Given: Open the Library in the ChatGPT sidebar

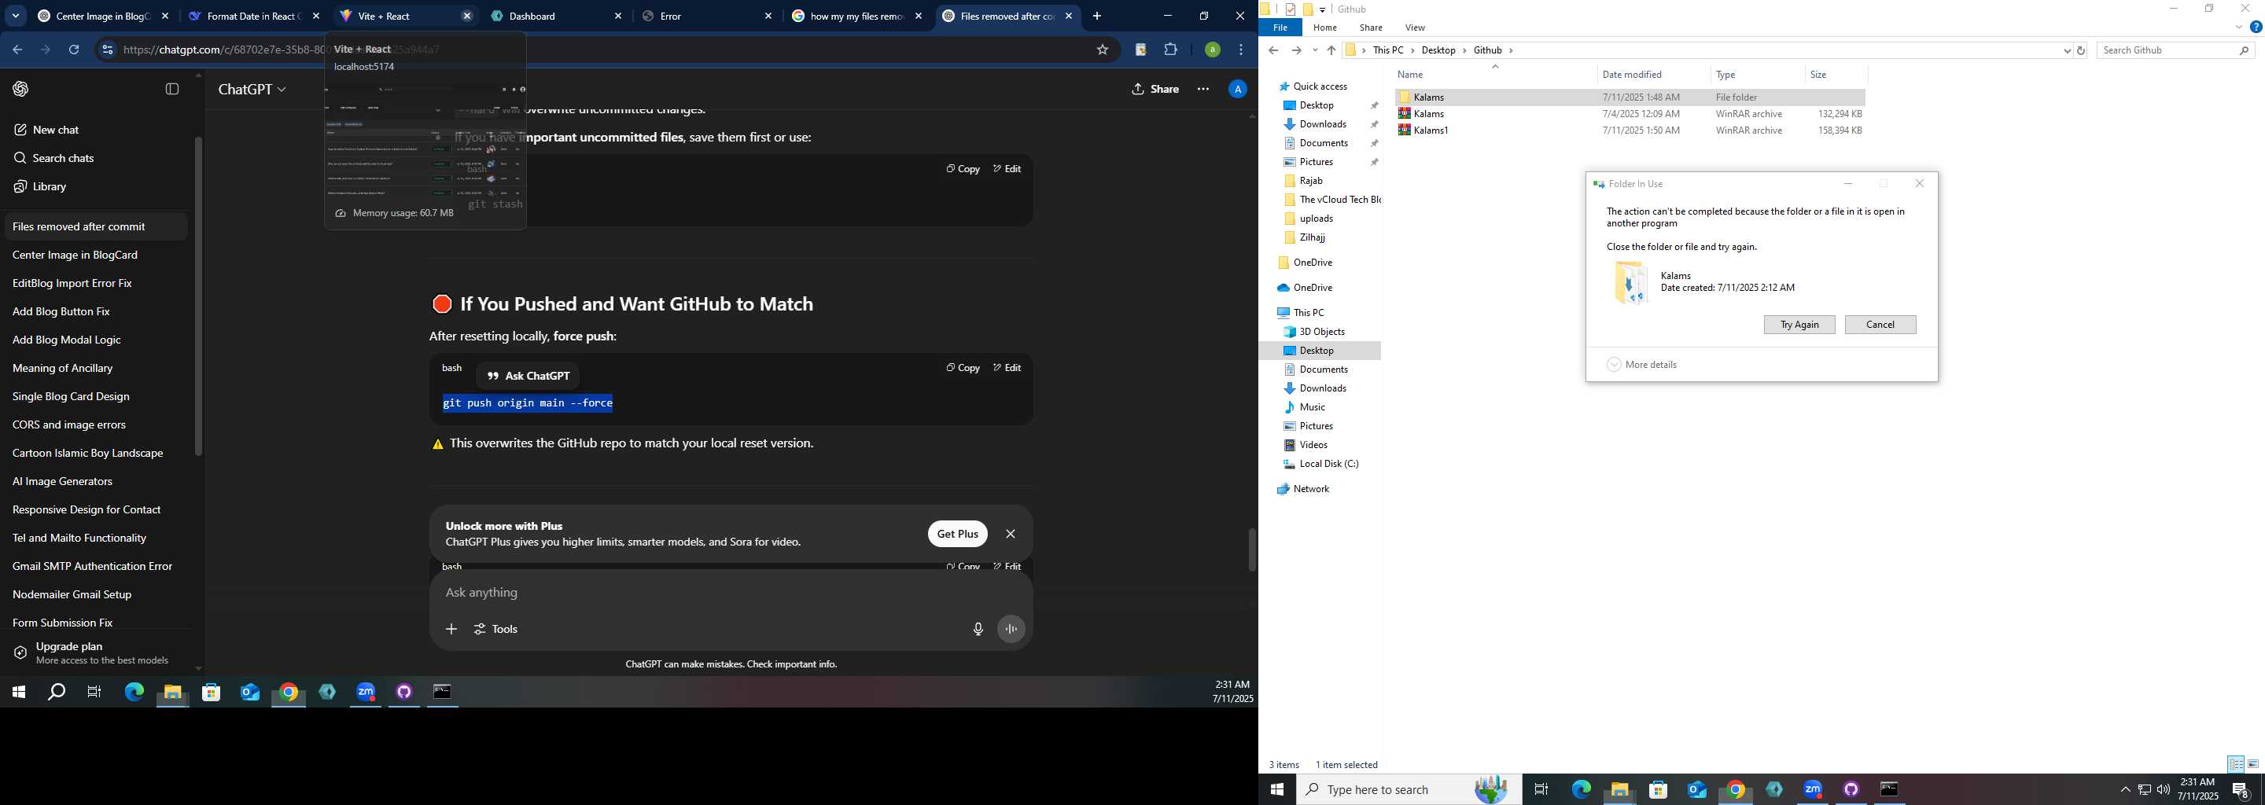Looking at the screenshot, I should click(40, 186).
